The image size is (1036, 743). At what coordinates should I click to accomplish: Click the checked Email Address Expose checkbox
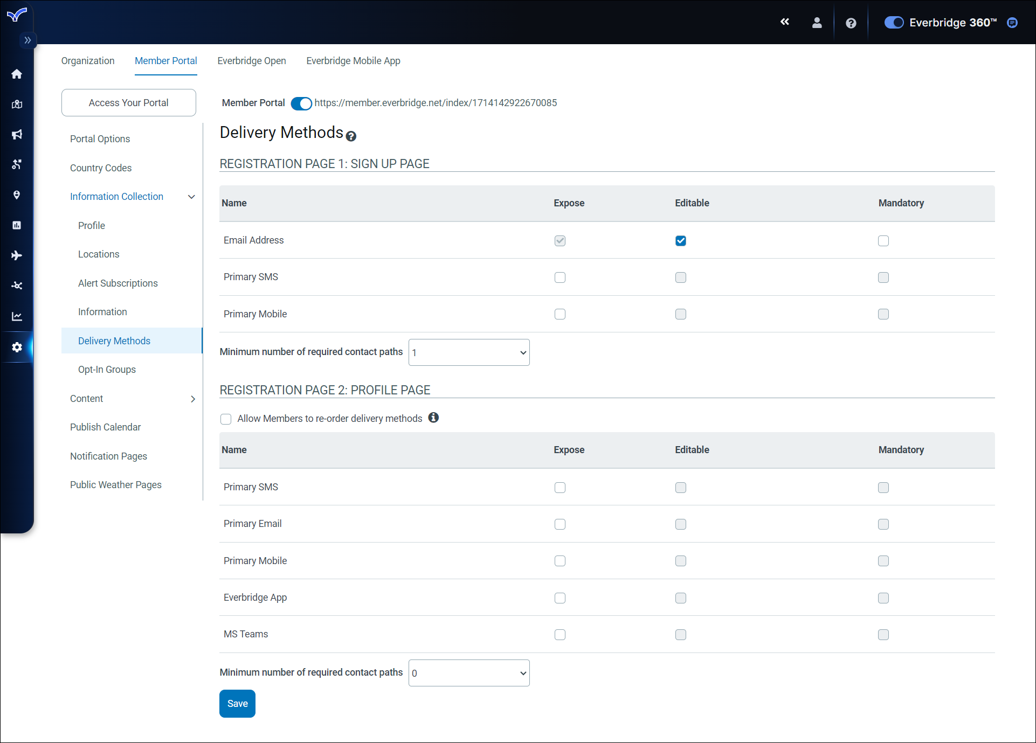pos(560,241)
